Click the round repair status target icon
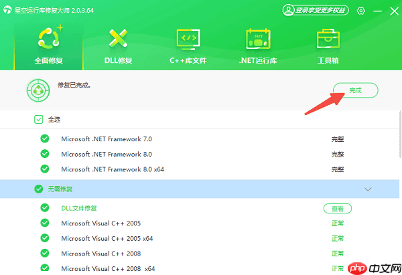This screenshot has height=275, width=402. pos(38,90)
